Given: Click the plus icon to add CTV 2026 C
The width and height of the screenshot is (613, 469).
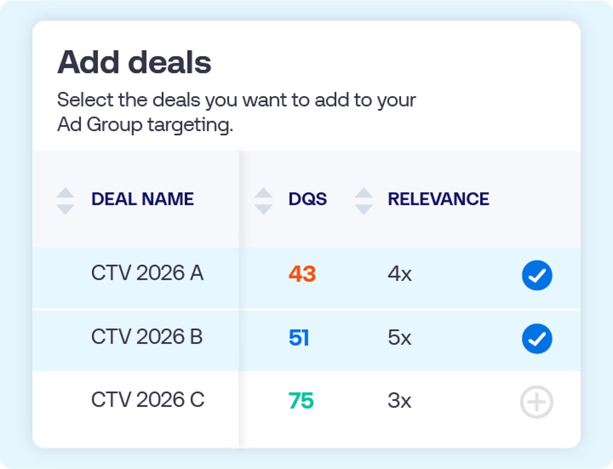Looking at the screenshot, I should point(537,402).
